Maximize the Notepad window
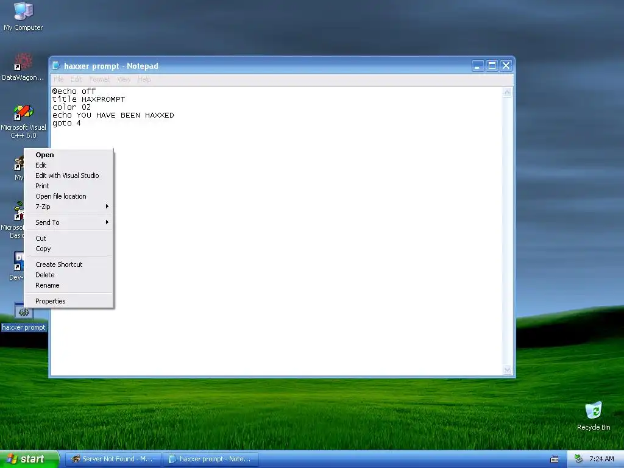 click(492, 66)
